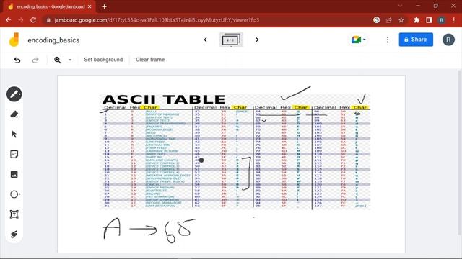Open the Google icon in address bar

pos(376,20)
